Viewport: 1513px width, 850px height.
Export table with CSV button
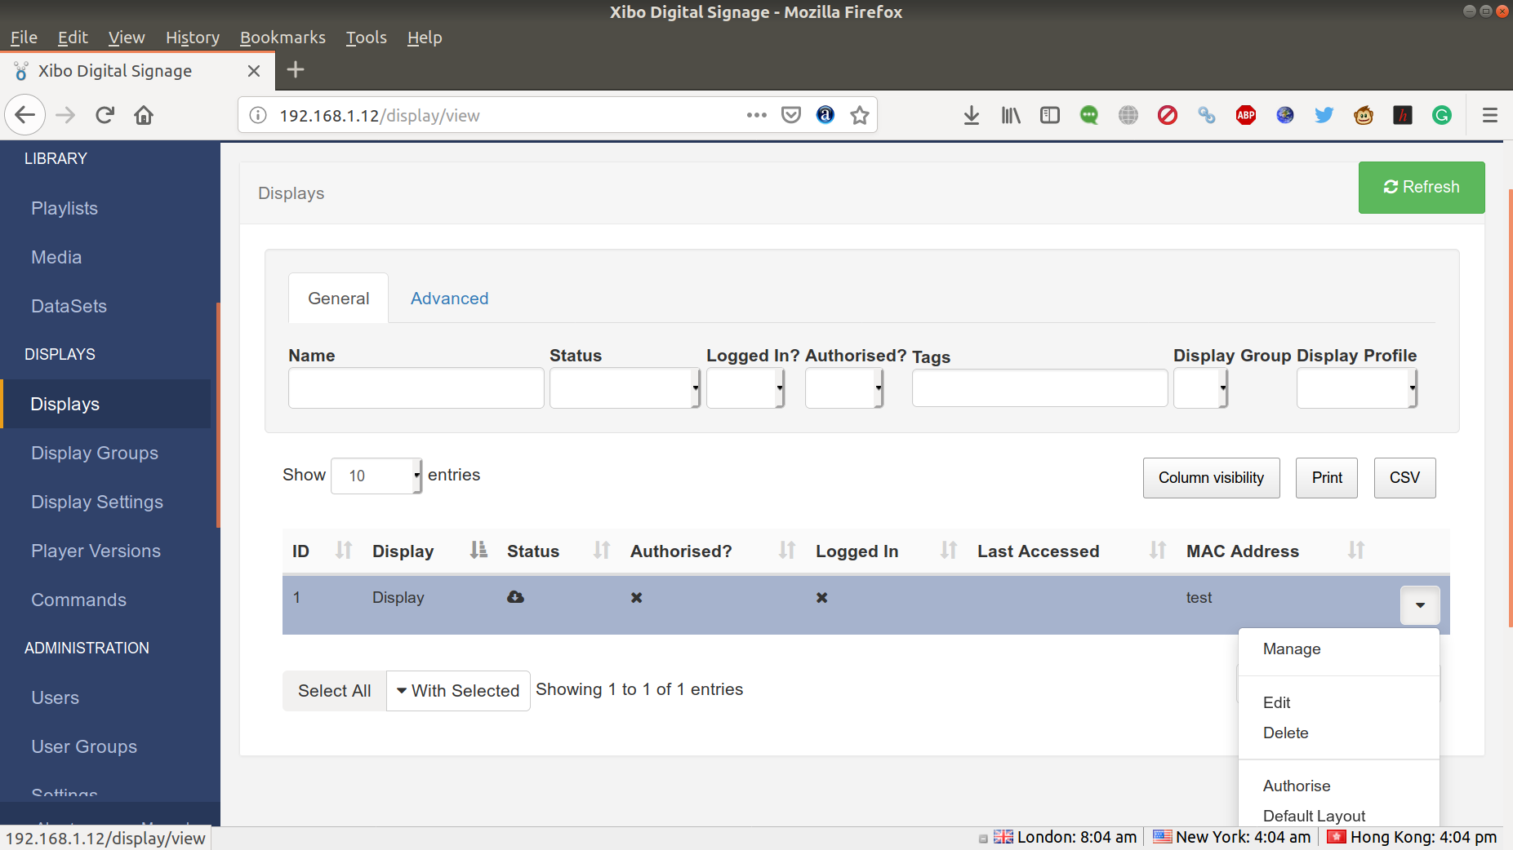[1404, 478]
